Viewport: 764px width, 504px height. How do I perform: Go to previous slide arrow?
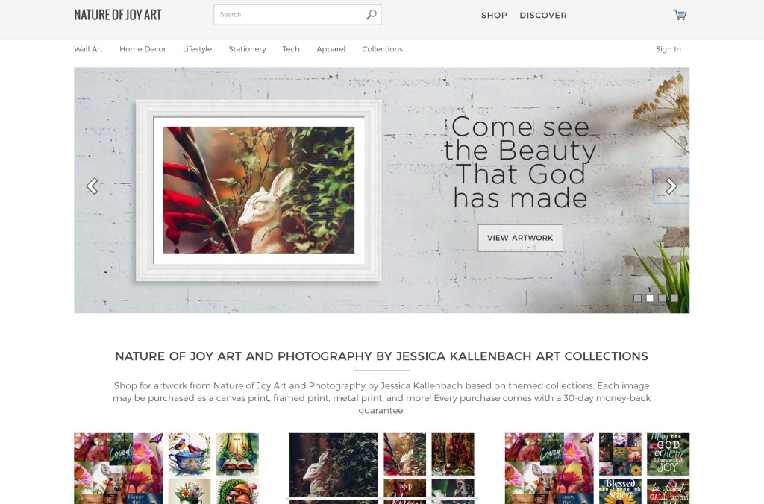point(92,186)
